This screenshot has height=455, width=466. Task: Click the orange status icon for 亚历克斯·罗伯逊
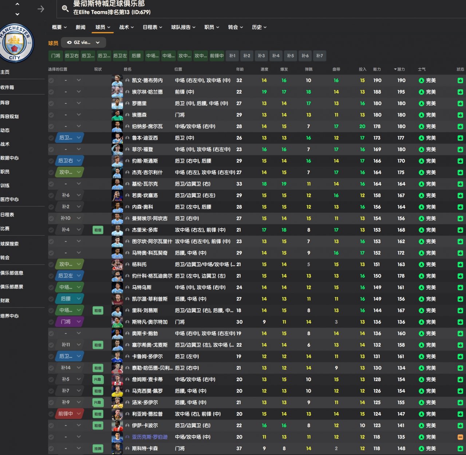pos(460,437)
